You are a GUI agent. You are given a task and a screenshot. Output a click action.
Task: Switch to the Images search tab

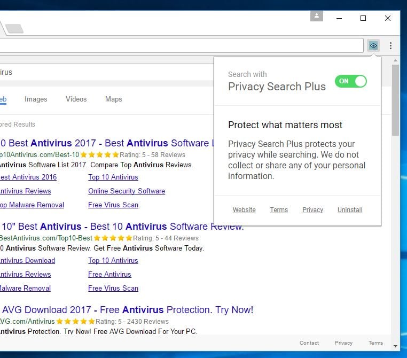click(36, 99)
